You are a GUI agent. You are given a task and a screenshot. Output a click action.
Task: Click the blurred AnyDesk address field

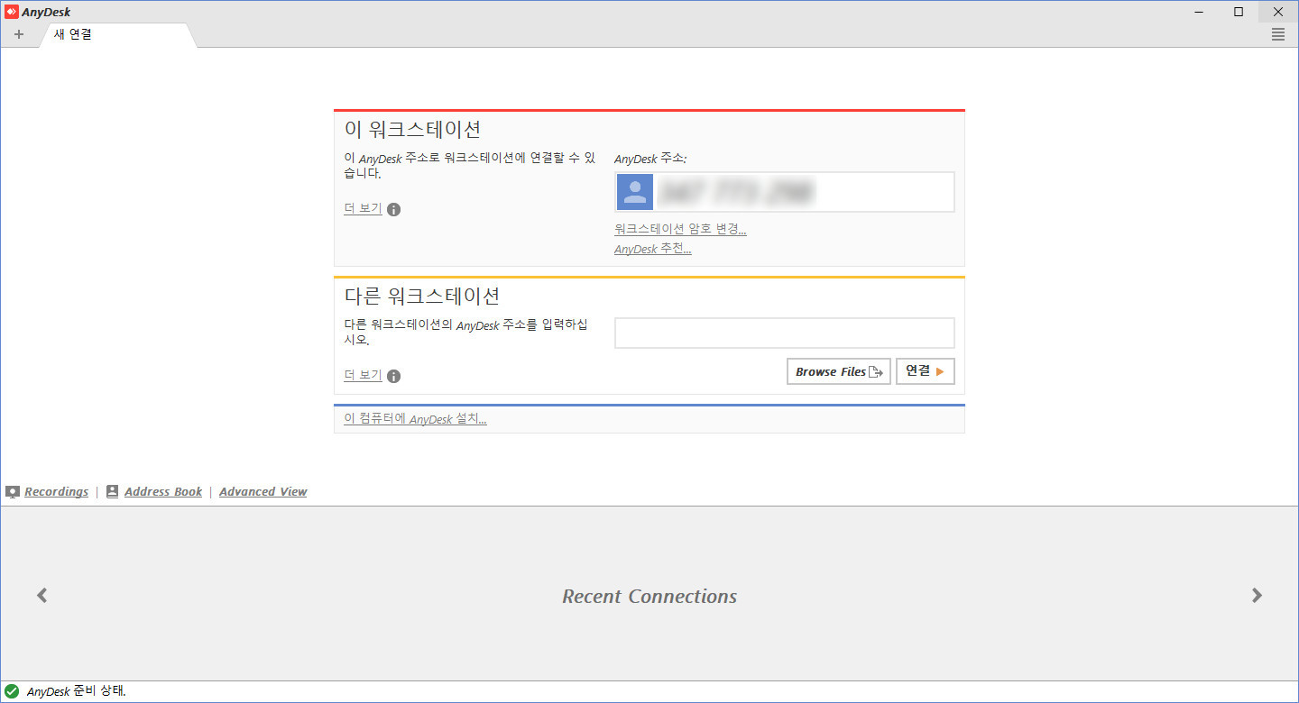pos(785,192)
